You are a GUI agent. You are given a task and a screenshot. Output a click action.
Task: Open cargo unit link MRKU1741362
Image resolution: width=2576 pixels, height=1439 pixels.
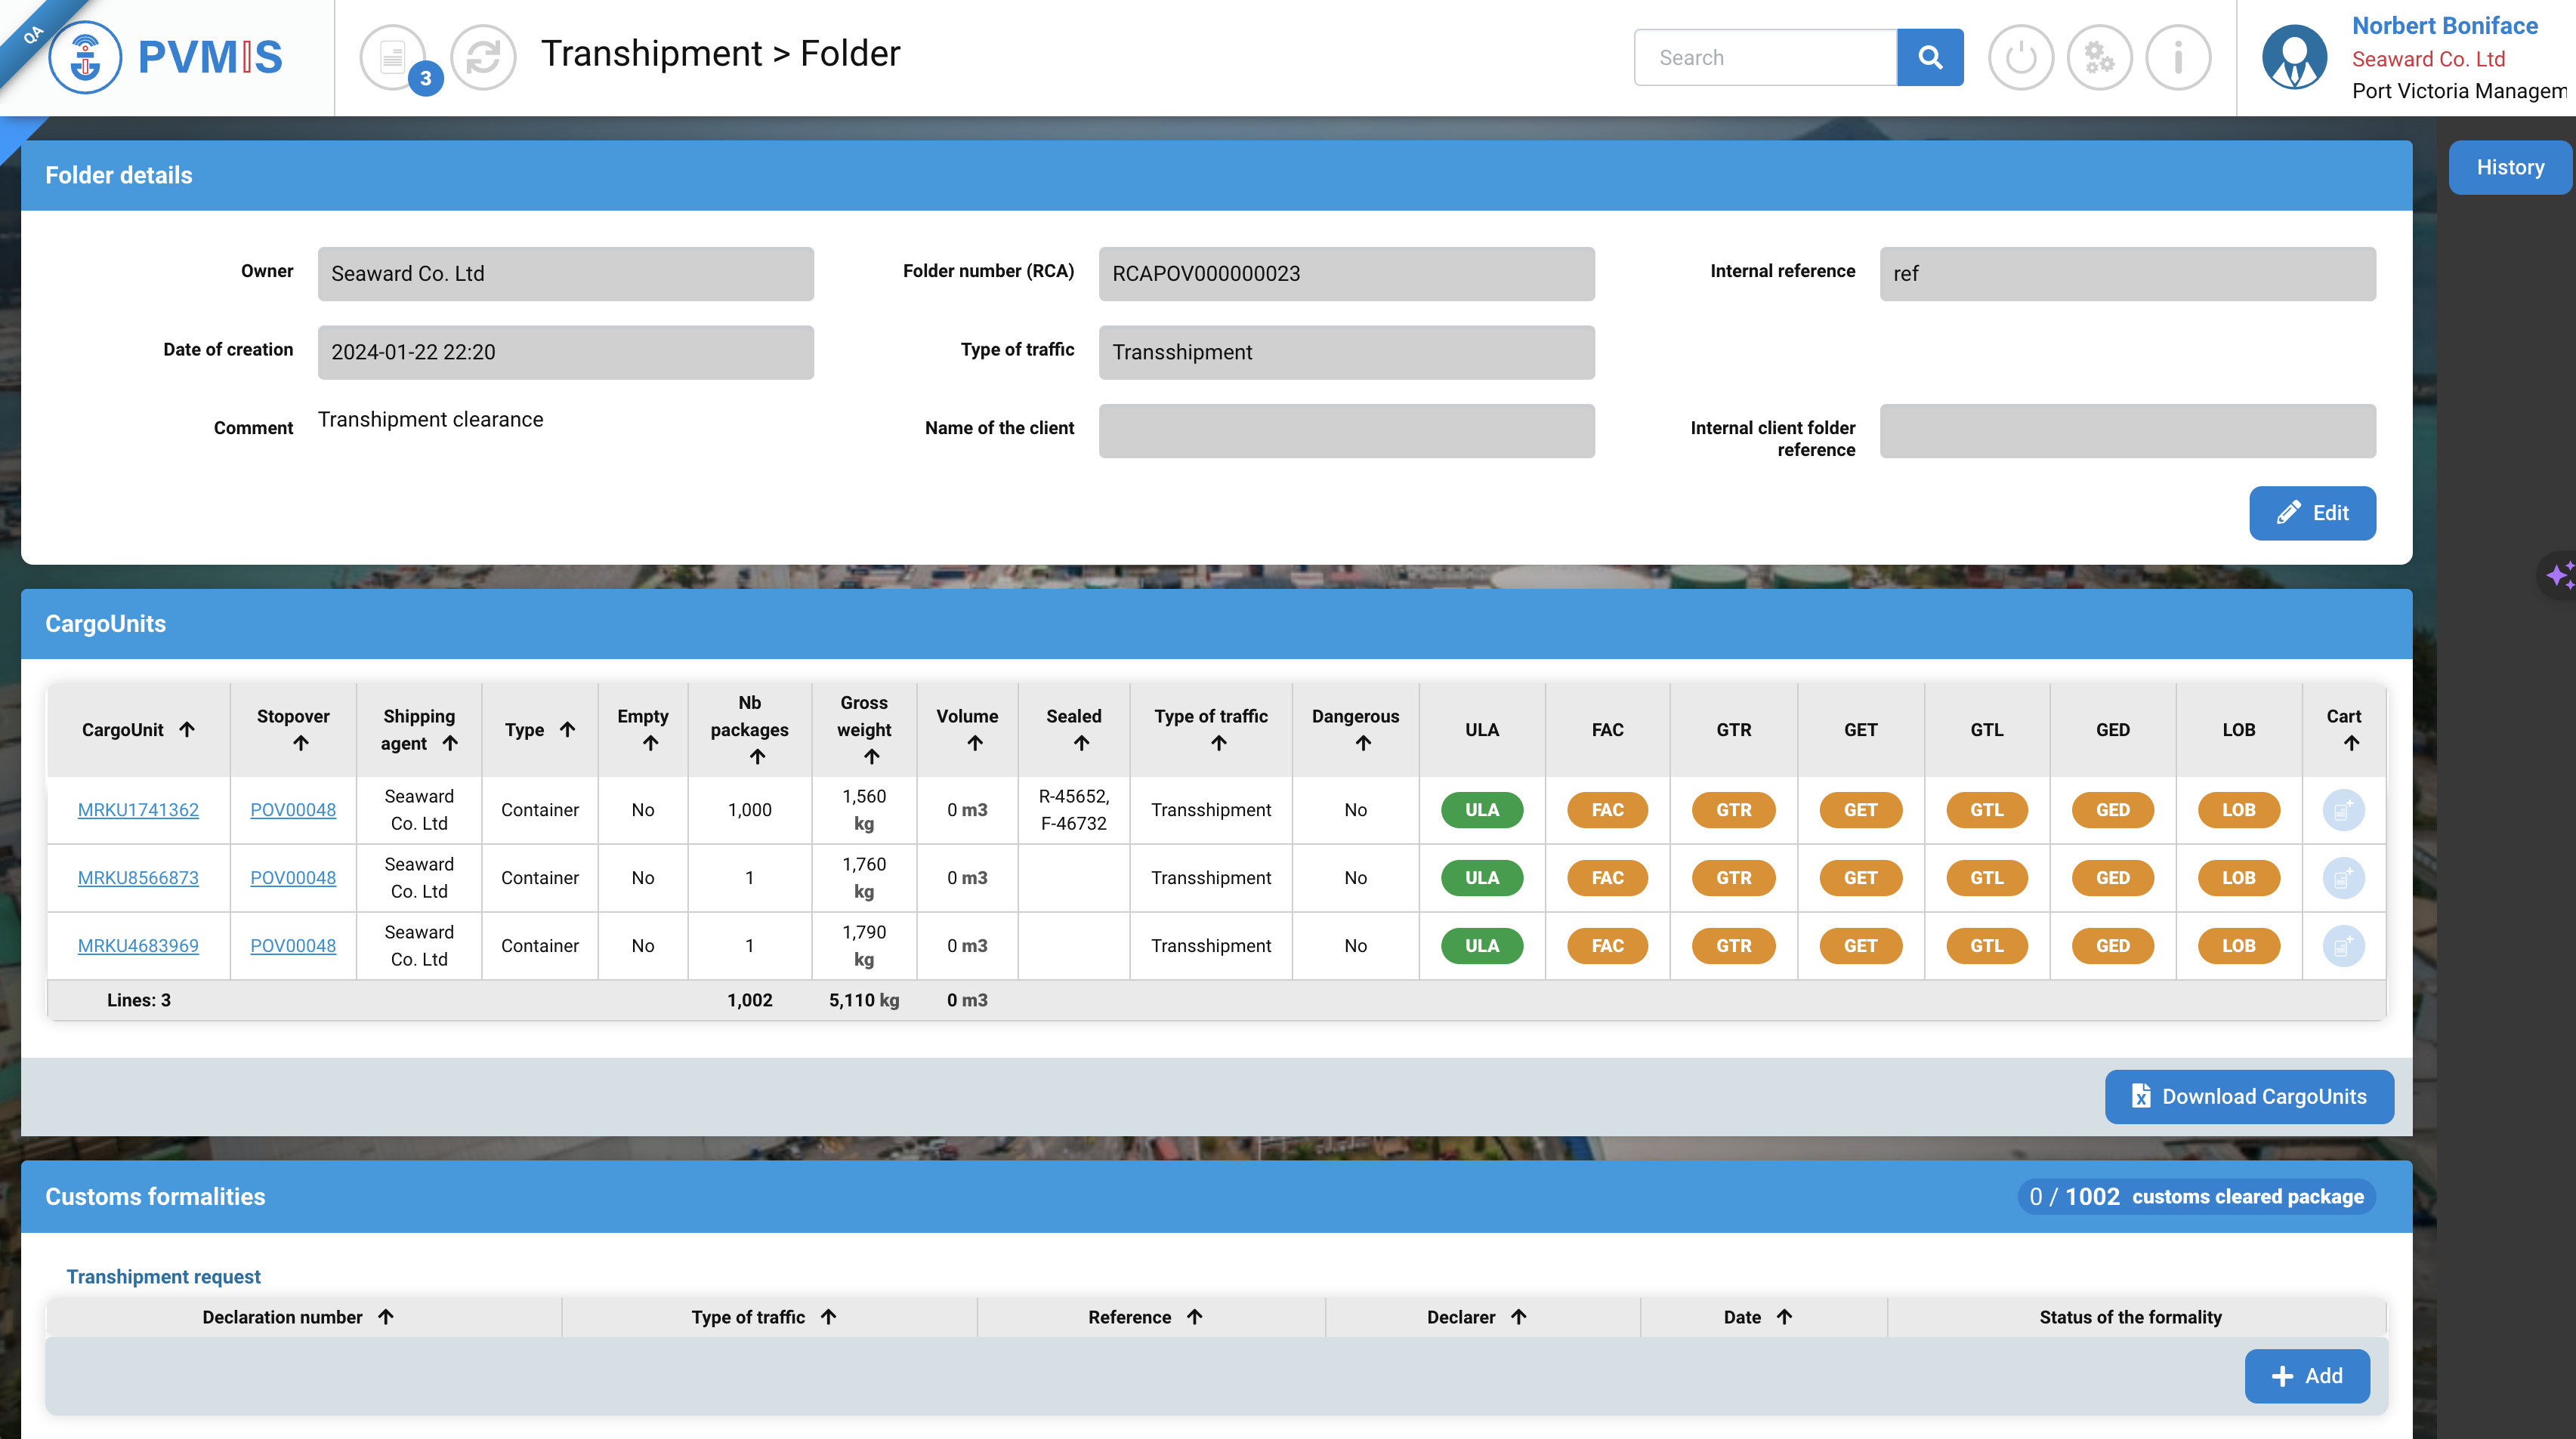pos(138,809)
